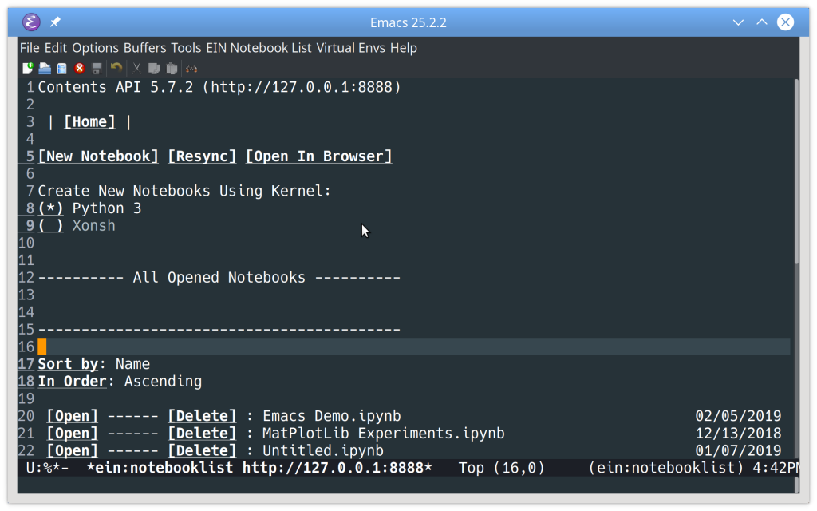
Task: Open directory with the Dired cabinet icon
Action: [62, 69]
